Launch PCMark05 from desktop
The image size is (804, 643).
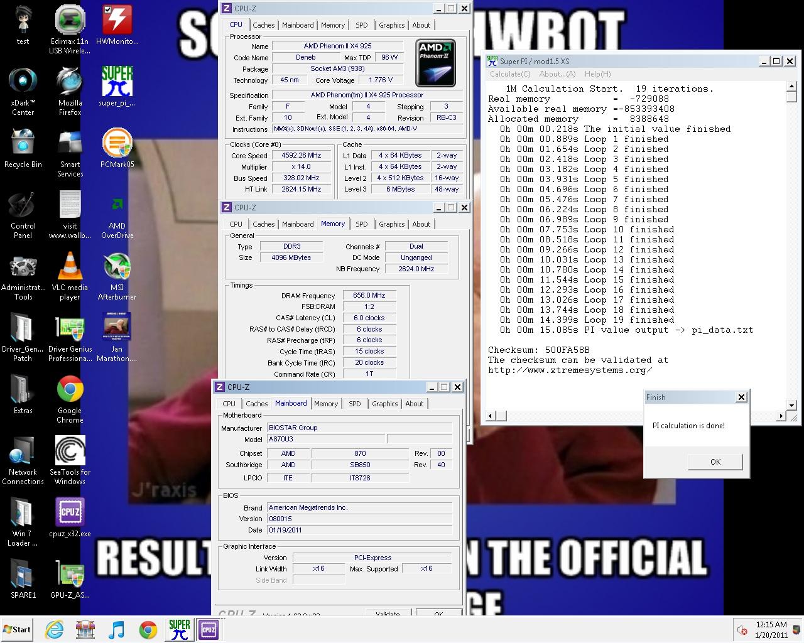click(117, 149)
